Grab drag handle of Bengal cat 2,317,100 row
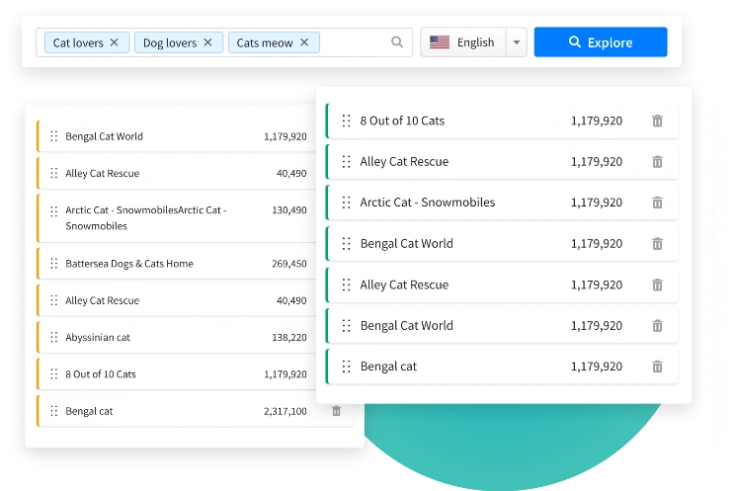The image size is (735, 491). [x=54, y=411]
